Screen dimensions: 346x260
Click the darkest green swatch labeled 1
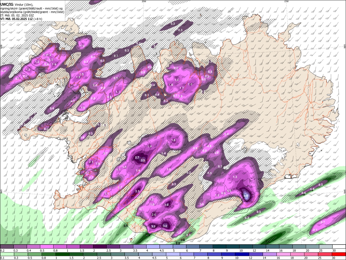[63, 255]
